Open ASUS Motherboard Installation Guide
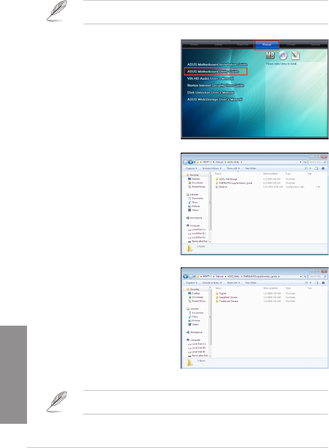 217,64
